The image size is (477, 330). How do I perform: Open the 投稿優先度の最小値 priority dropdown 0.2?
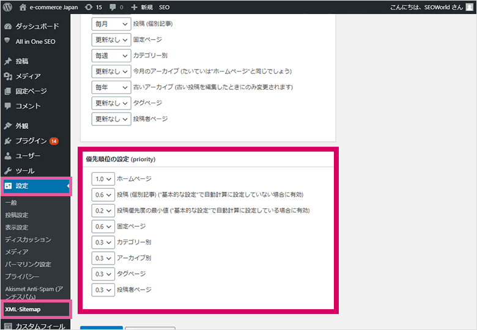103,211
